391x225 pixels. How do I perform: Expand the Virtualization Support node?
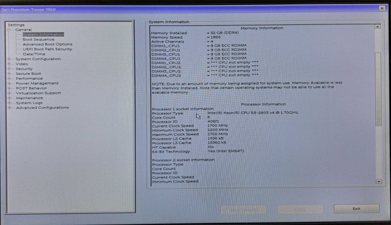tap(9, 93)
